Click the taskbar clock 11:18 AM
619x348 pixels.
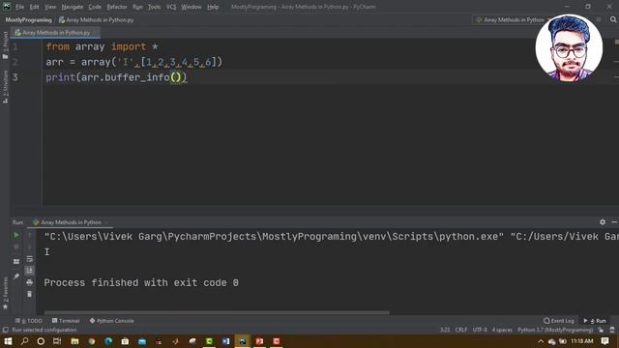point(582,341)
